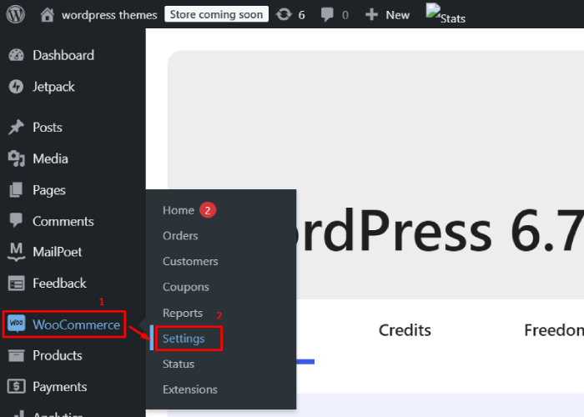The height and width of the screenshot is (417, 584).
Task: Click the home icon beside site name
Action: 48,15
